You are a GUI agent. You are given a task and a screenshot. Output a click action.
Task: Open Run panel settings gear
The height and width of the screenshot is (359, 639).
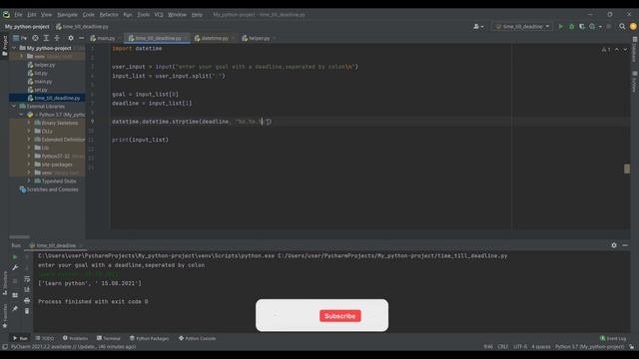click(614, 245)
